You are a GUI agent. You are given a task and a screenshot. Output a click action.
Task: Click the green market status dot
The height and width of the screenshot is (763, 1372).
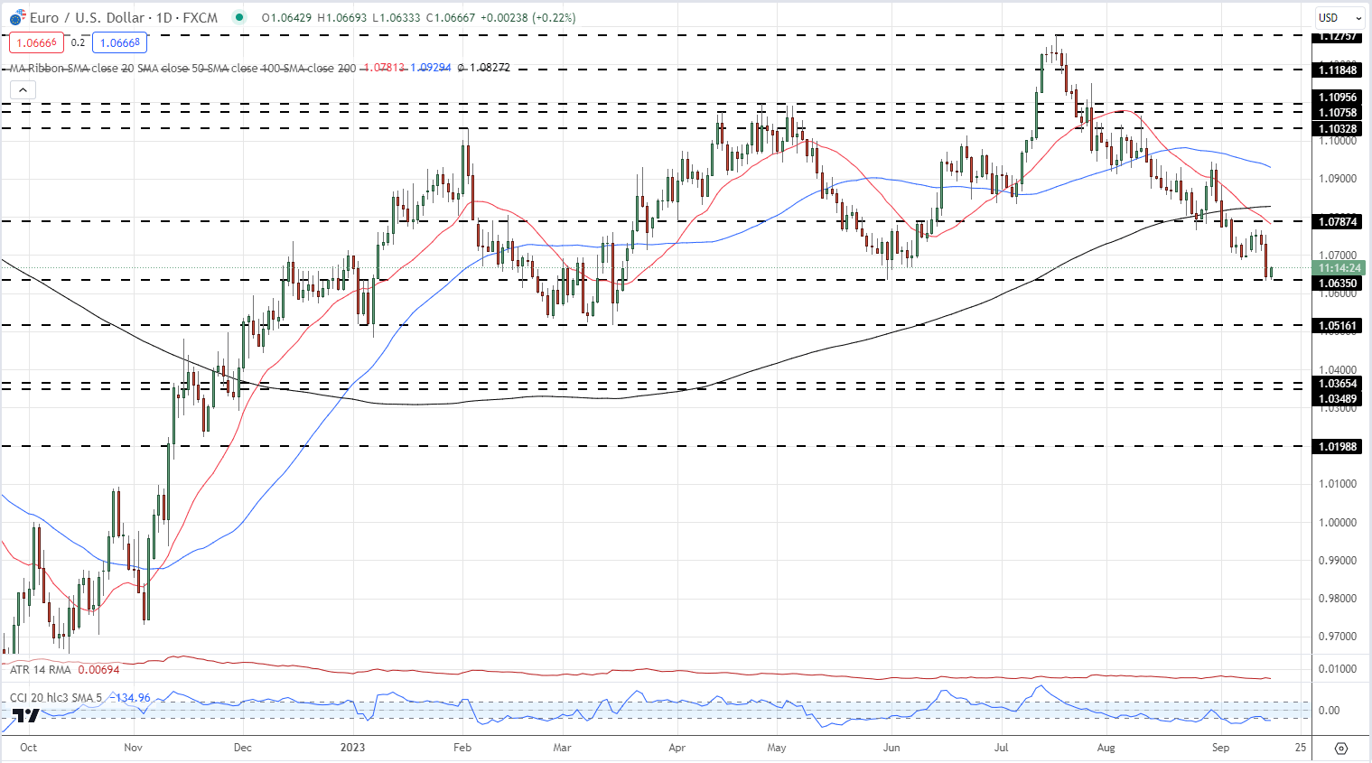click(x=238, y=17)
